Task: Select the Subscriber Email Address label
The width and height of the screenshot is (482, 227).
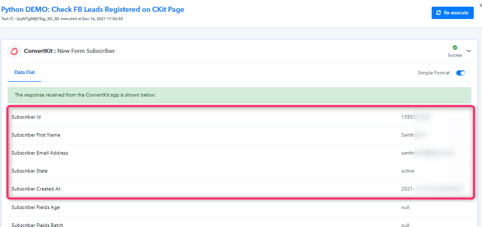Action: pos(40,153)
